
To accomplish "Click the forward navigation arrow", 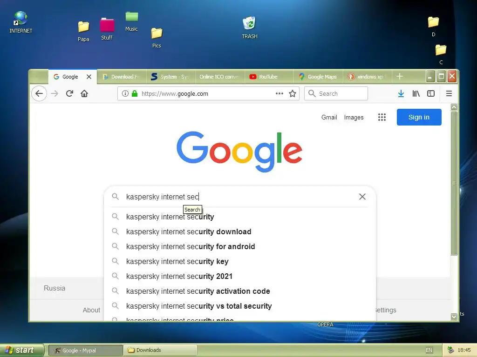I will (55, 93).
